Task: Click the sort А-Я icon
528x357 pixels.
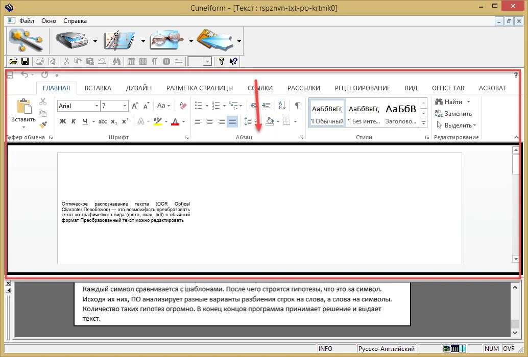Action: coord(282,106)
